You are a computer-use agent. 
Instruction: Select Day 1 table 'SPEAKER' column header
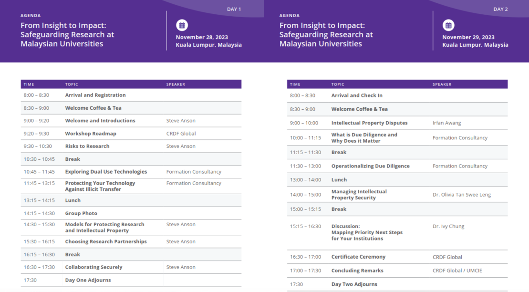coord(176,84)
